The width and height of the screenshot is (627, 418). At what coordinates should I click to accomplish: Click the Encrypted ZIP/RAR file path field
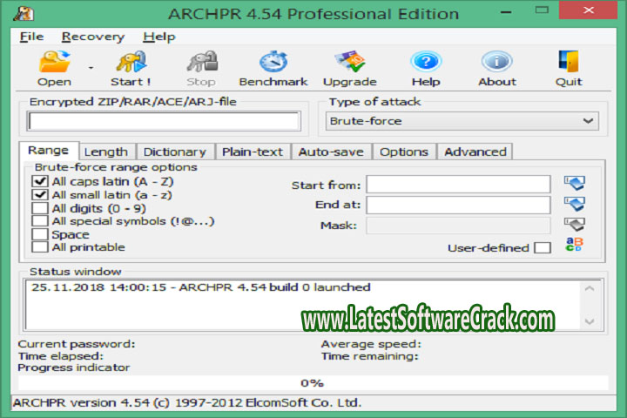[x=164, y=121]
